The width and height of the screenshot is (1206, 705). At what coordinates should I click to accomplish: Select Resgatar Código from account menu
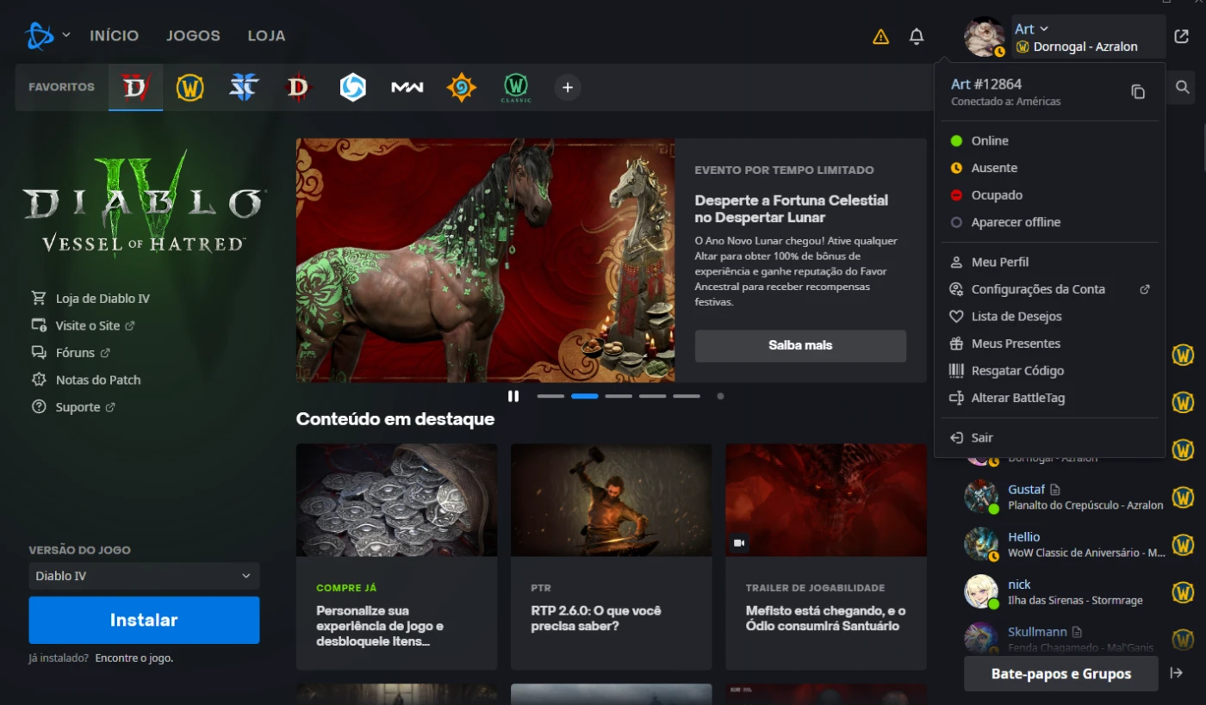[x=1016, y=370]
